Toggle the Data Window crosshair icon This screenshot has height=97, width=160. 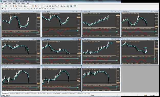[x=13, y=6]
